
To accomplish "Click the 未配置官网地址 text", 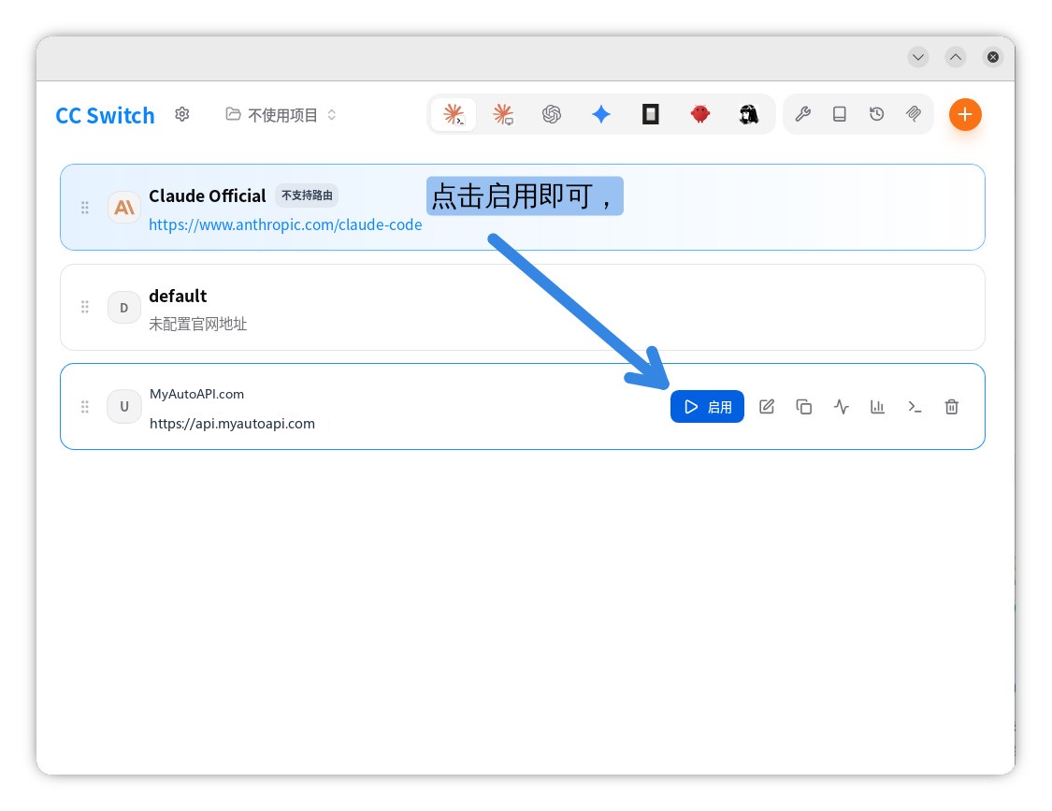I will (198, 325).
